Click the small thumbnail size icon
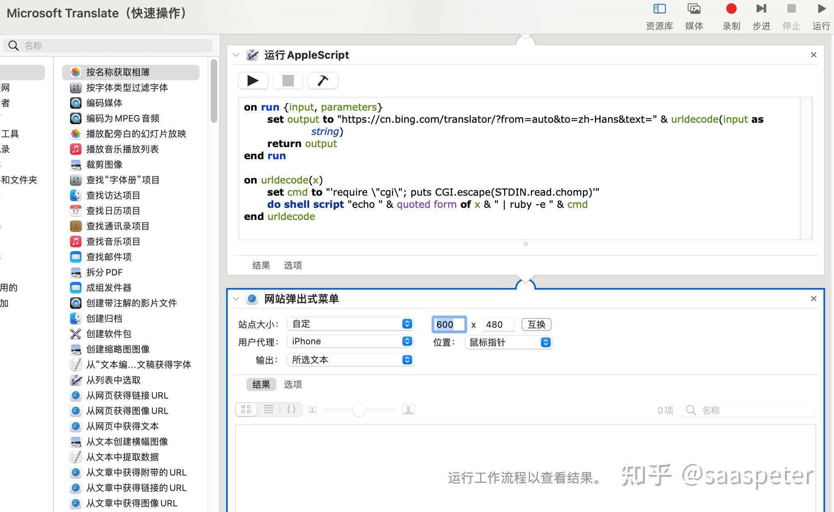The width and height of the screenshot is (834, 512). point(312,410)
